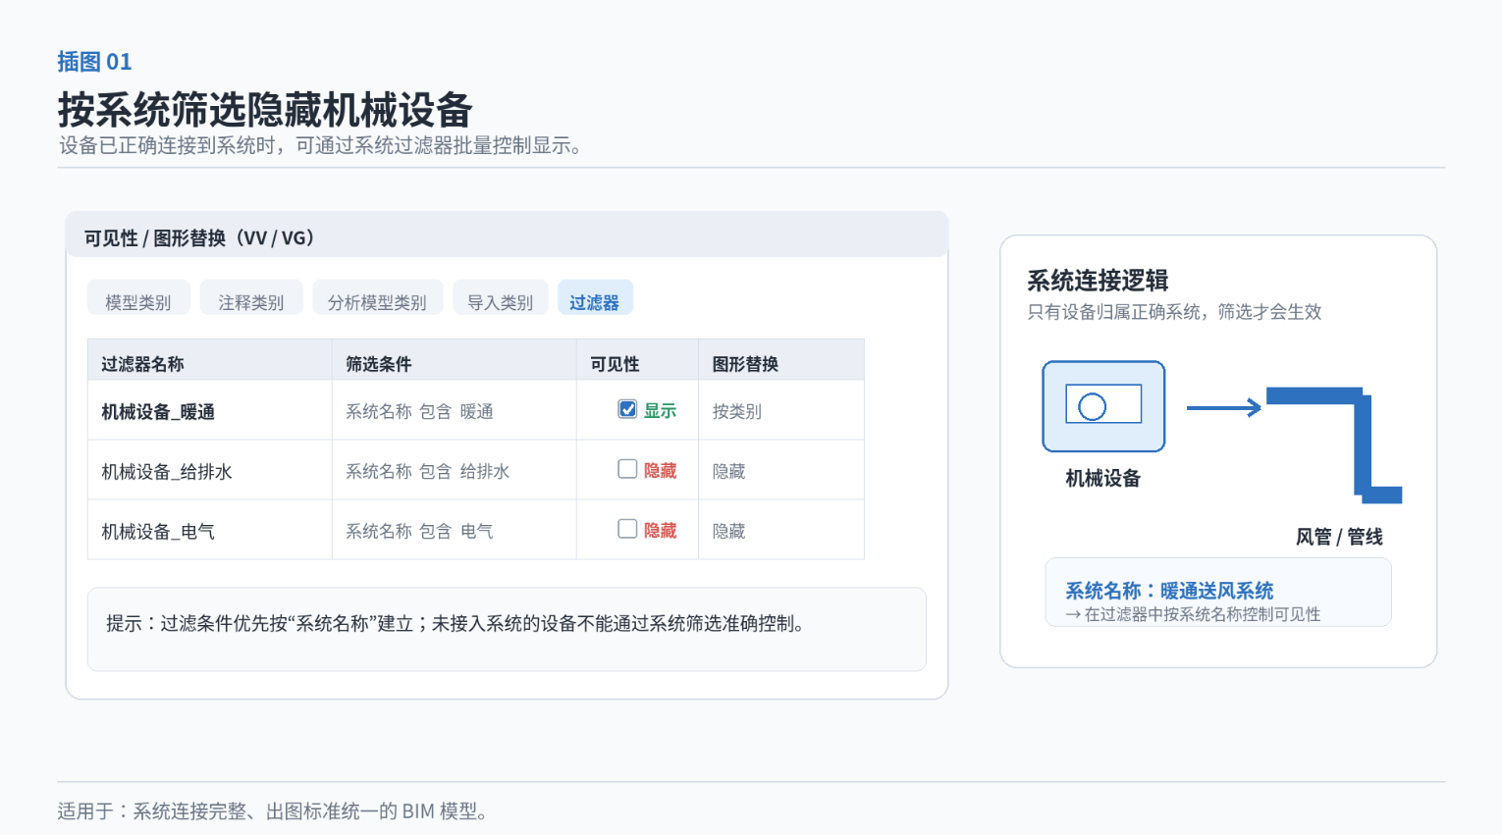Click the 系统名称 包含 电气 condition cell
The height and width of the screenshot is (835, 1502).
[x=455, y=530]
